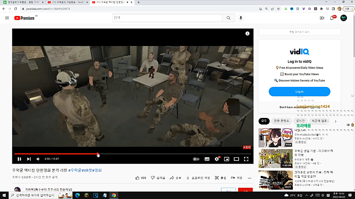Click the Windows taskbar search box

[x=40, y=195]
